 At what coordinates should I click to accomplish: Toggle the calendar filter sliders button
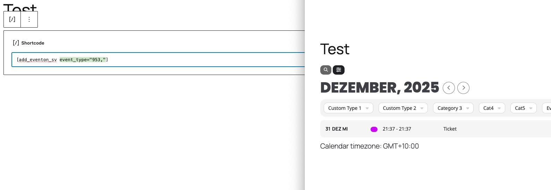point(339,70)
